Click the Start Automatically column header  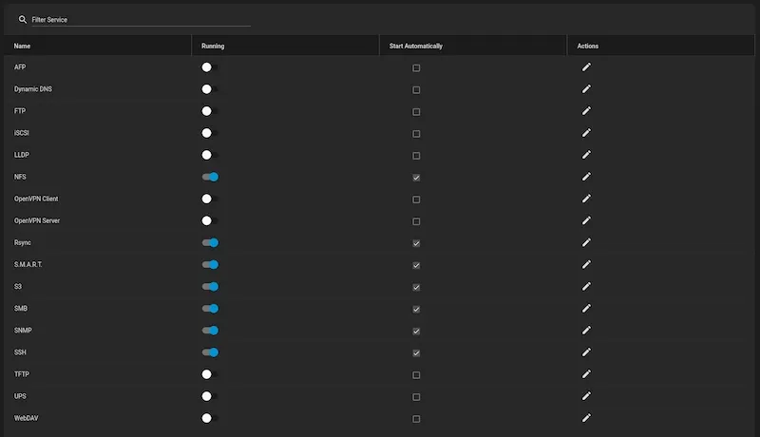click(416, 46)
